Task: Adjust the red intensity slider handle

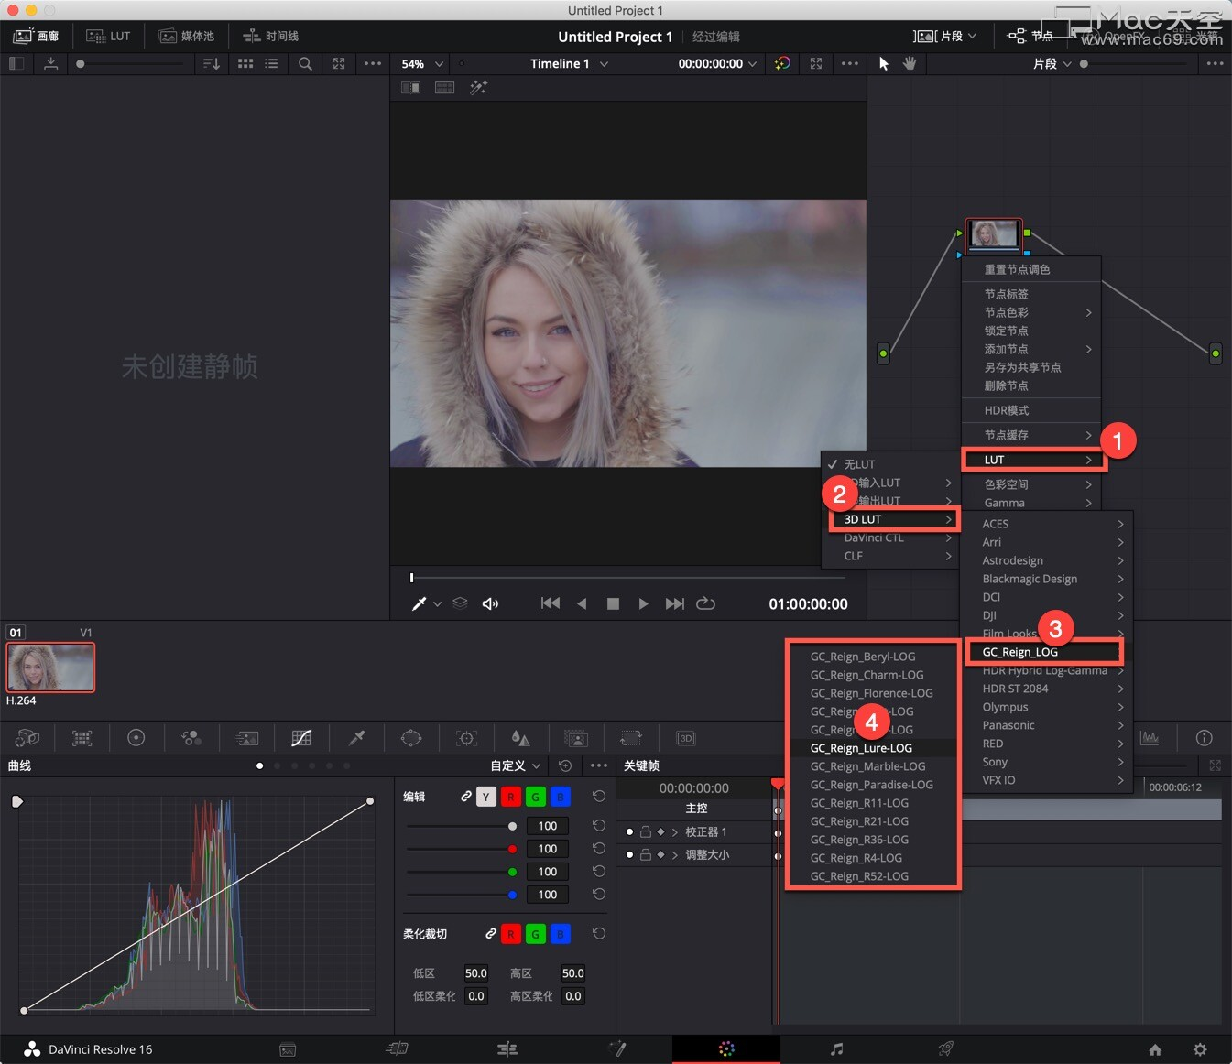Action: click(x=512, y=849)
